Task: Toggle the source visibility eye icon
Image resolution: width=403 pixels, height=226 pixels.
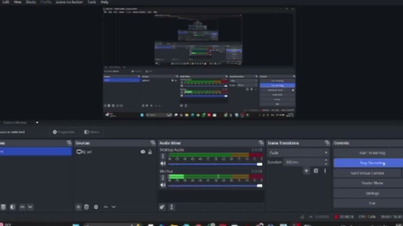Action: click(x=143, y=152)
